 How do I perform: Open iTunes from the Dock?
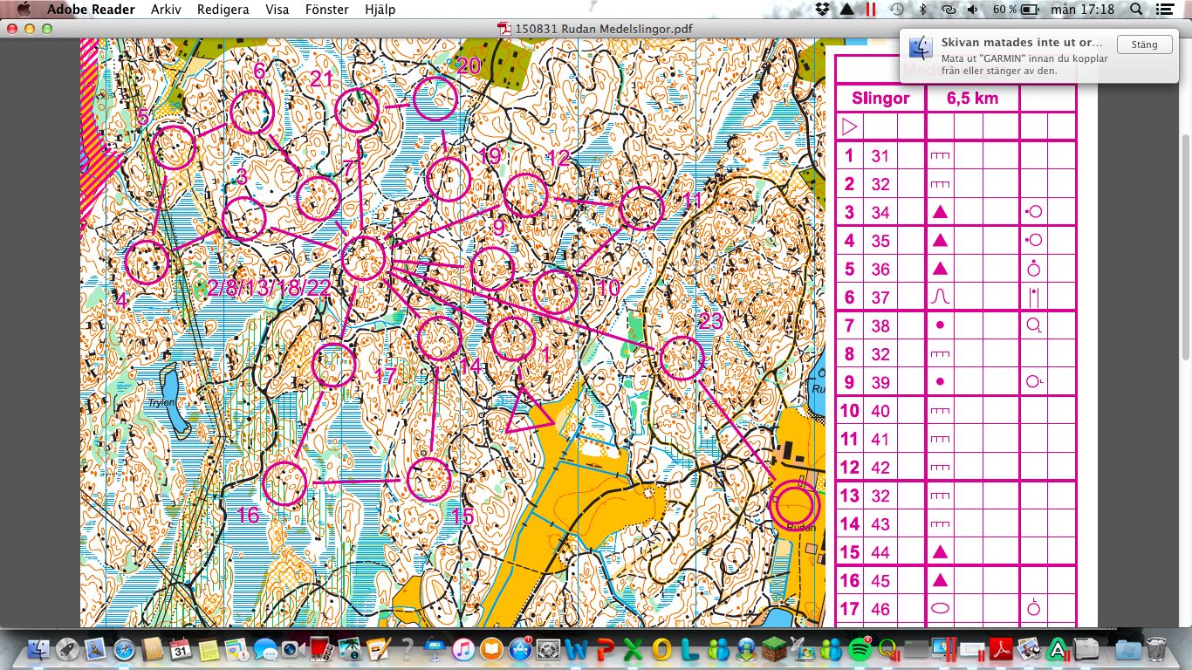tap(463, 650)
